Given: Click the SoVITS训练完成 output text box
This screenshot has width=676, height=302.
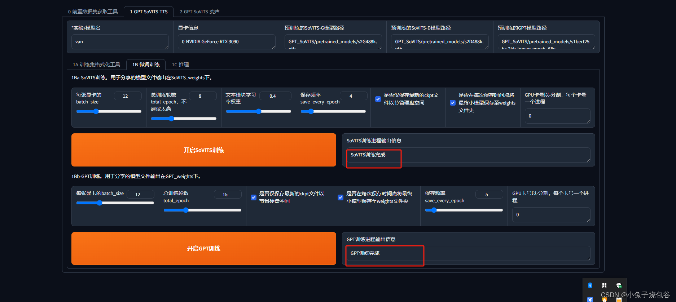Looking at the screenshot, I should click(x=468, y=155).
